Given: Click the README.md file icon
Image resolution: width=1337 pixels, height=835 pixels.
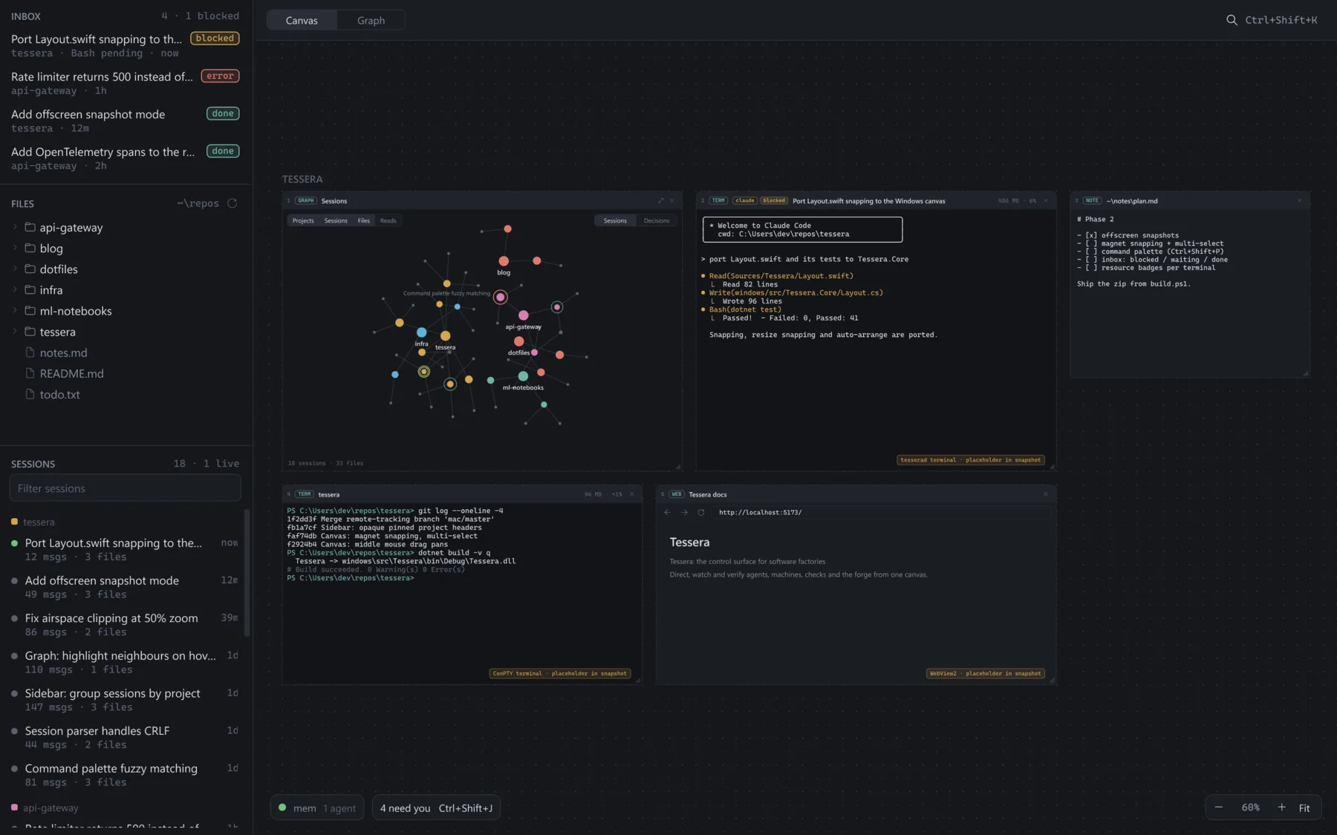Looking at the screenshot, I should click(x=30, y=373).
